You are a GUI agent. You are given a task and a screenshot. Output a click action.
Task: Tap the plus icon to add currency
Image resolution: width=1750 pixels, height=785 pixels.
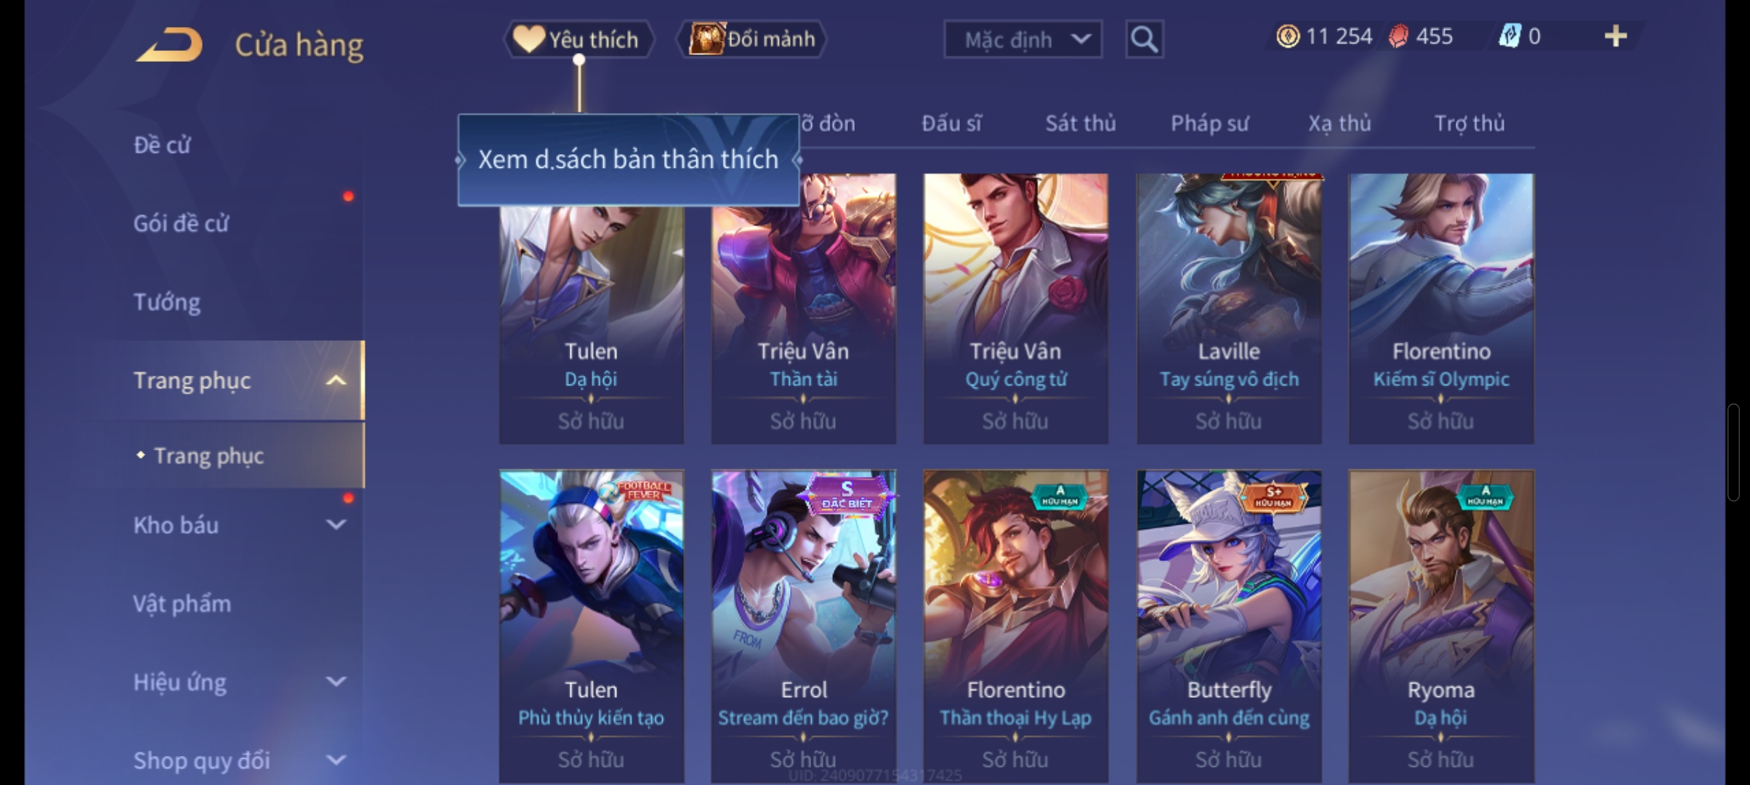[1615, 36]
